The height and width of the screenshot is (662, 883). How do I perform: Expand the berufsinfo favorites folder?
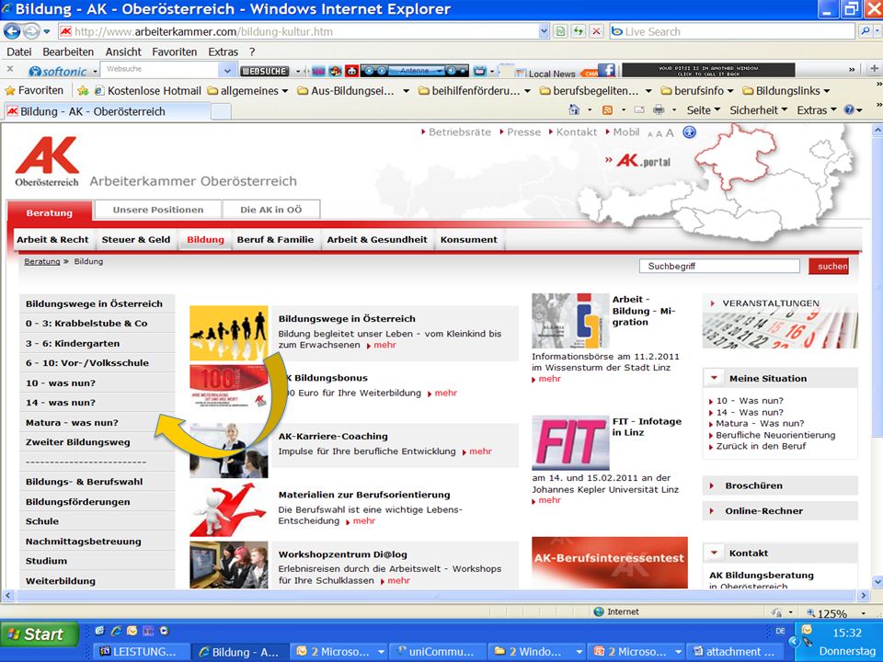(697, 91)
